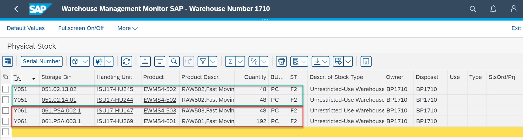This screenshot has width=523, height=140.
Task: Open storage bin 061.PSA.003.1 link
Action: click(x=61, y=121)
